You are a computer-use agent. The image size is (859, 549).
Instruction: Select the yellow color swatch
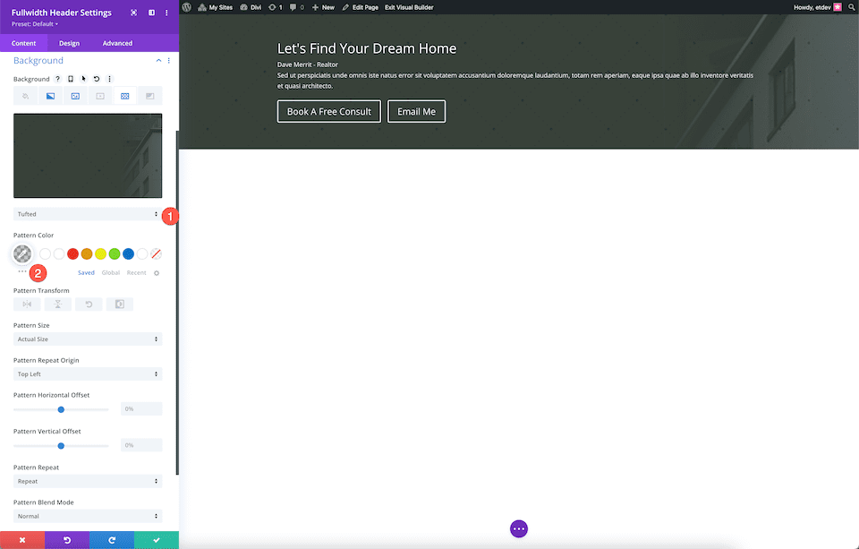pyautogui.click(x=101, y=254)
